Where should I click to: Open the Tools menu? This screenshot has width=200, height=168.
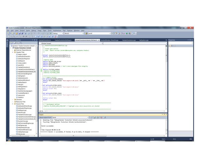(50, 31)
